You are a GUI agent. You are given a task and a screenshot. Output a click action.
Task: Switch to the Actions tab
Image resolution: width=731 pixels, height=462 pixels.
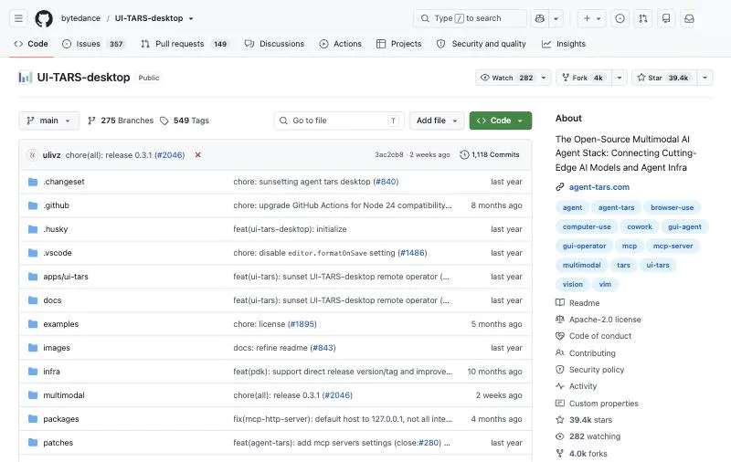coord(340,44)
